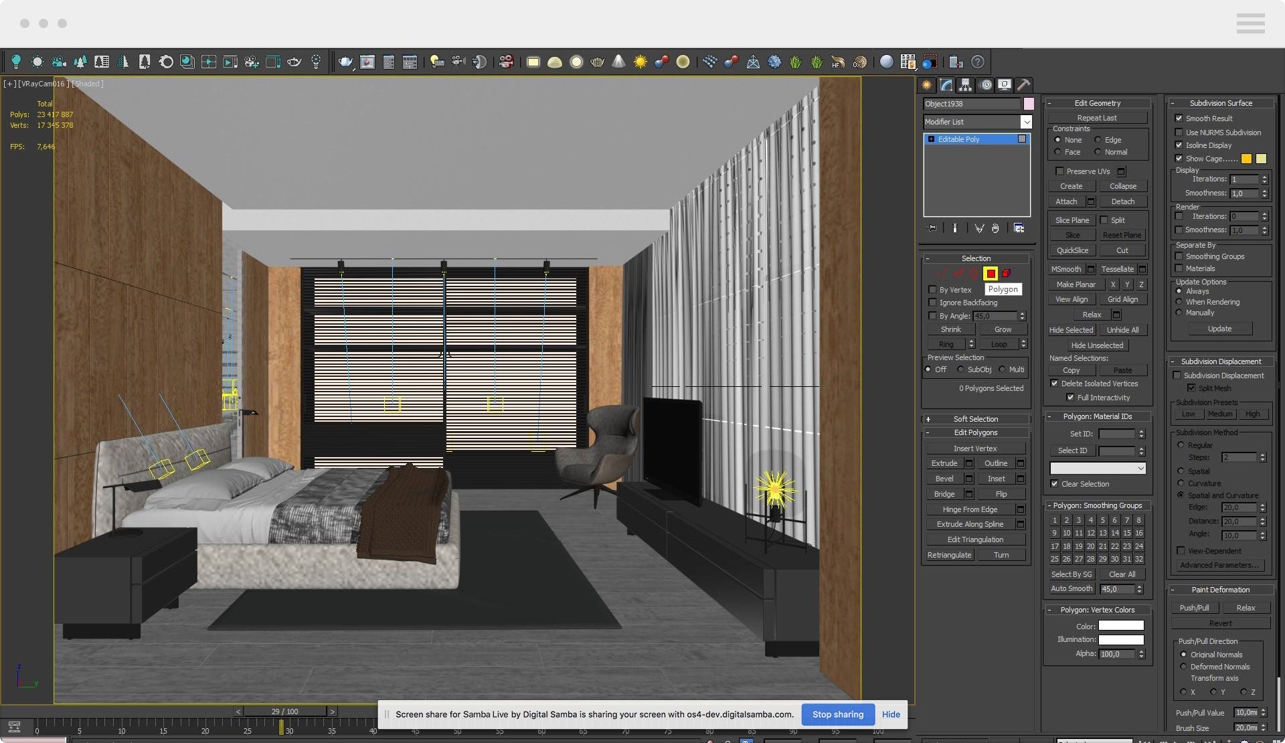Click the Extrude polygon tool

coord(943,463)
